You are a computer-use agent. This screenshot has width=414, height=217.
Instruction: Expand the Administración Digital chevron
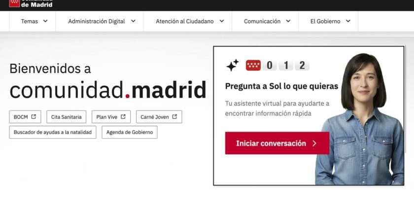coord(133,21)
